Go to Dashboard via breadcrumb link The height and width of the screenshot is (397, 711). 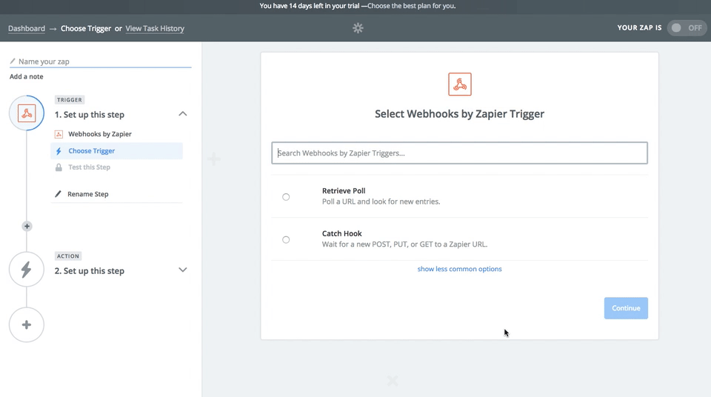pyautogui.click(x=27, y=29)
